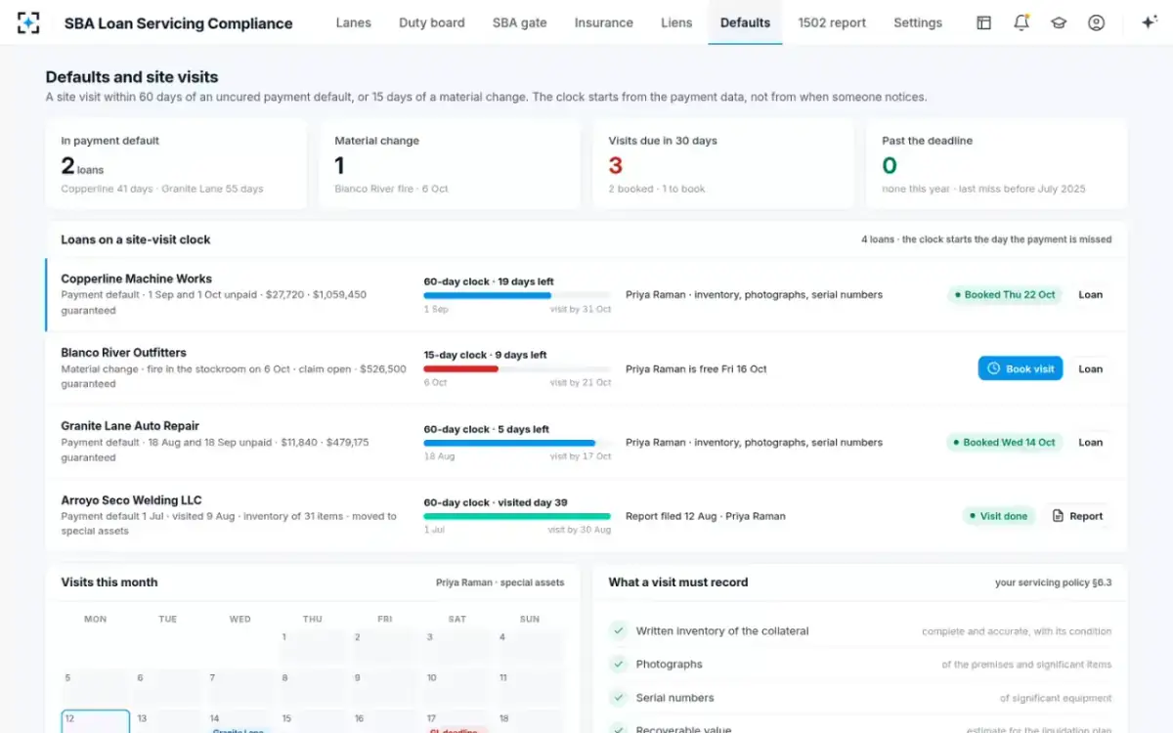
Task: Click check icon for Written inventory
Action: (x=618, y=631)
